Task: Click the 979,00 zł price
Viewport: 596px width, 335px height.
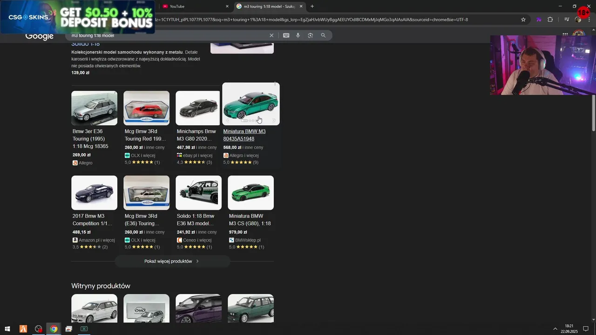Action: point(238,232)
